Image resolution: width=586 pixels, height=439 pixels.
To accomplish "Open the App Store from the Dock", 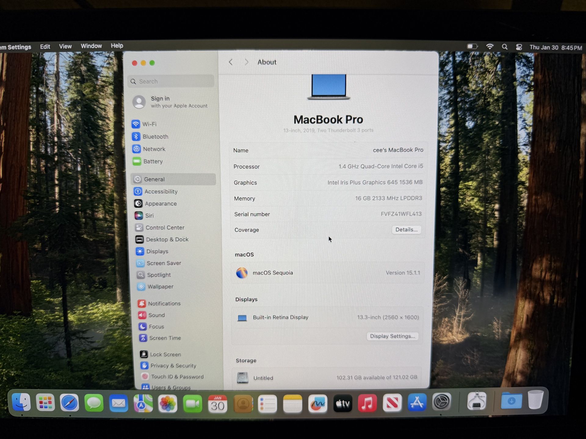I will click(417, 403).
